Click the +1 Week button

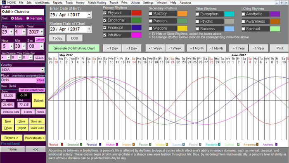coord(155,48)
